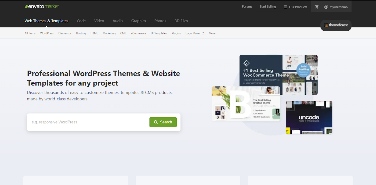Screen dimensions: 376x185
Task: Open the myuserdemo account menu
Action: pos(336,7)
